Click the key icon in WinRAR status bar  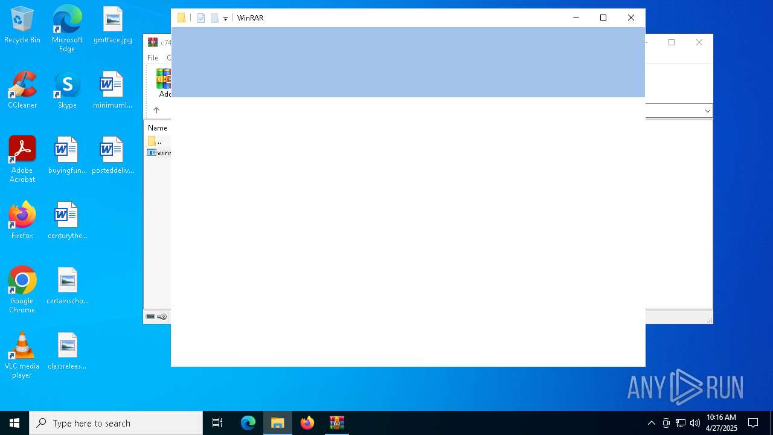tap(162, 317)
